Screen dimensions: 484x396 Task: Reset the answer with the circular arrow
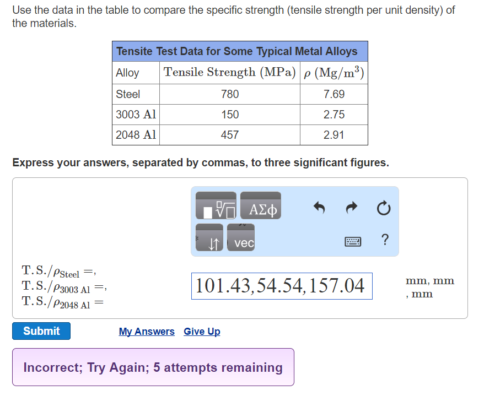click(x=383, y=208)
